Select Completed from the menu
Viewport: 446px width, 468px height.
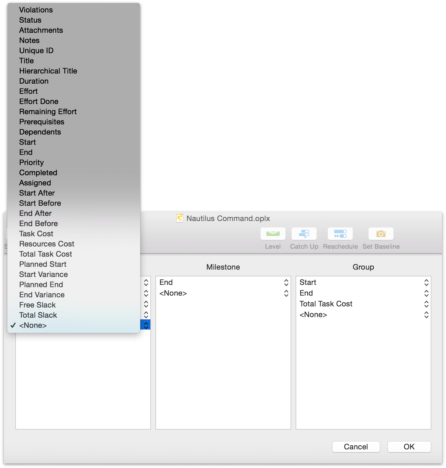click(x=74, y=173)
